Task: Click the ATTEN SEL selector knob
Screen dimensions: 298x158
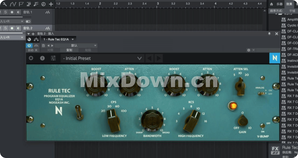Action: (x=240, y=86)
